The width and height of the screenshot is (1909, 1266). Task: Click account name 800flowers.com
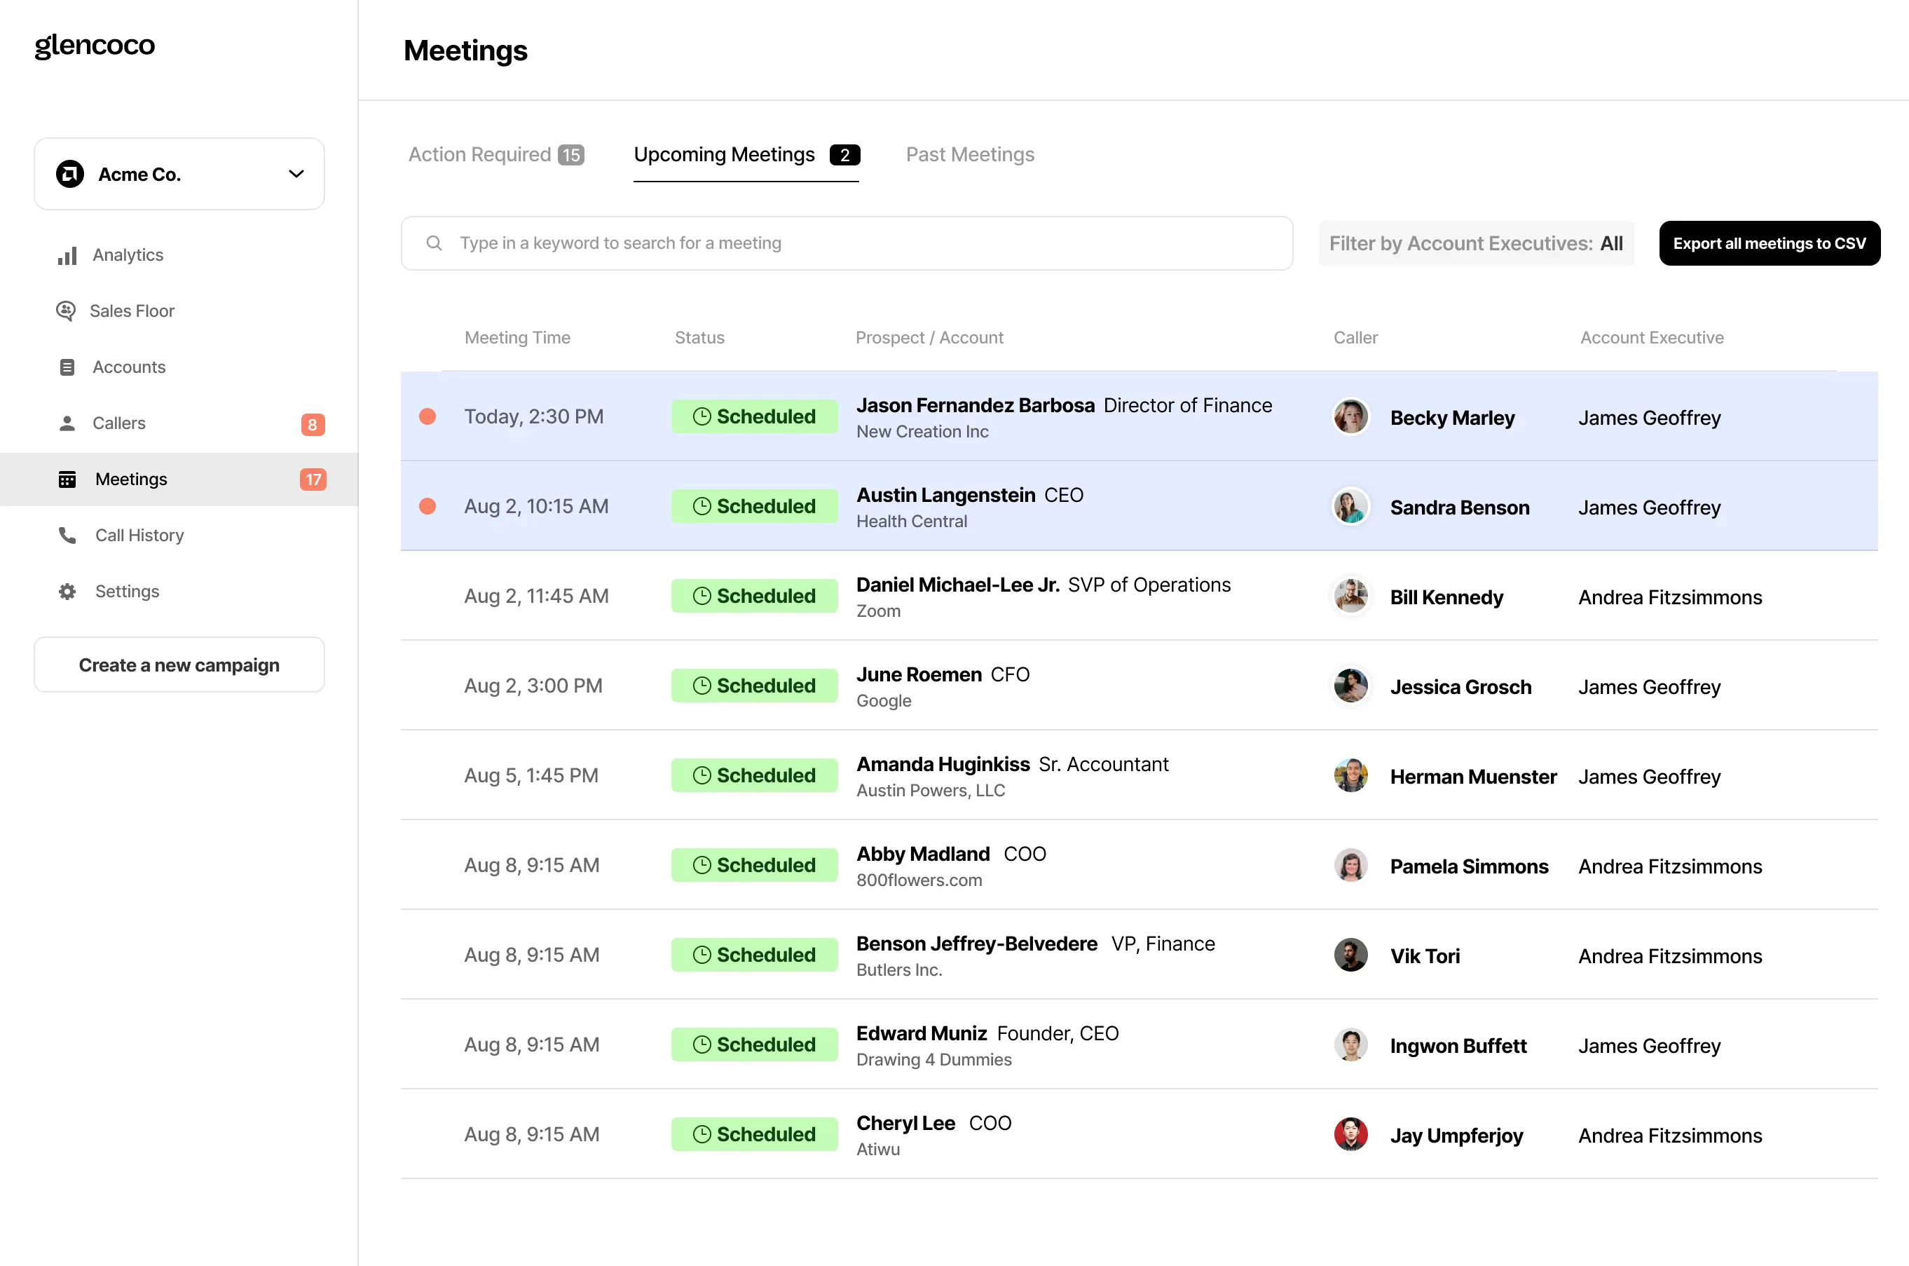pyautogui.click(x=919, y=880)
